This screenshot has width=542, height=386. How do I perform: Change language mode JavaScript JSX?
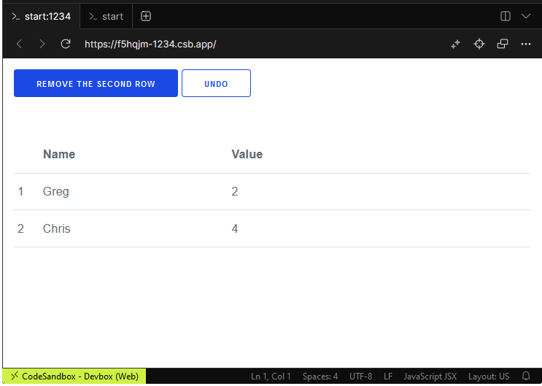pos(430,377)
